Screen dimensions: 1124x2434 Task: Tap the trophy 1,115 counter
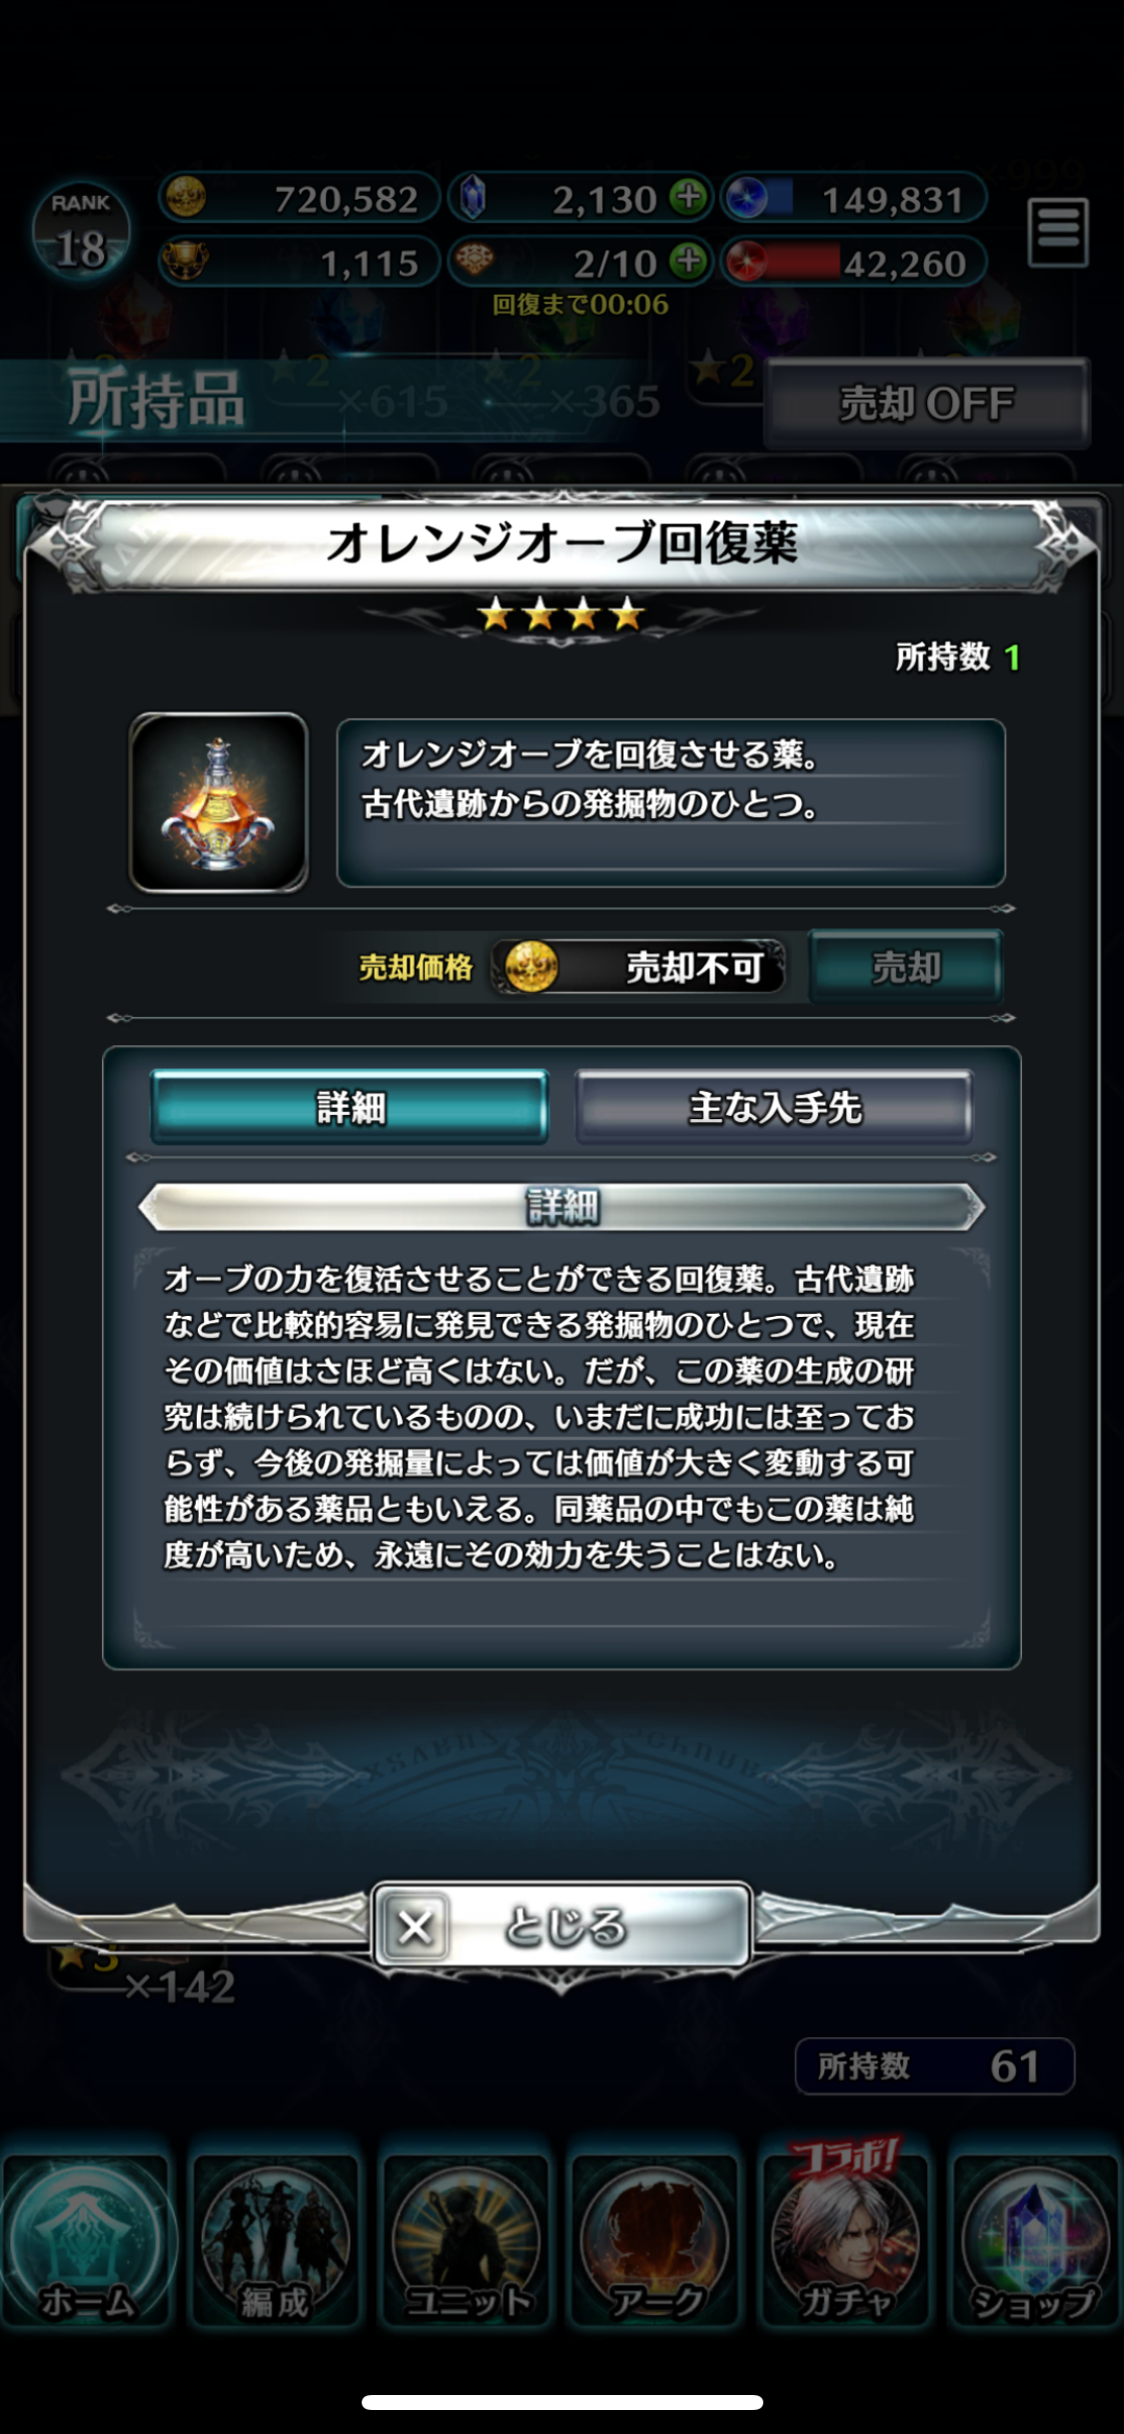(x=299, y=263)
